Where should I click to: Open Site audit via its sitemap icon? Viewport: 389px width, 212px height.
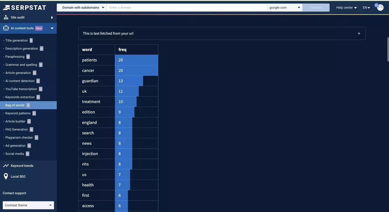click(x=6, y=17)
